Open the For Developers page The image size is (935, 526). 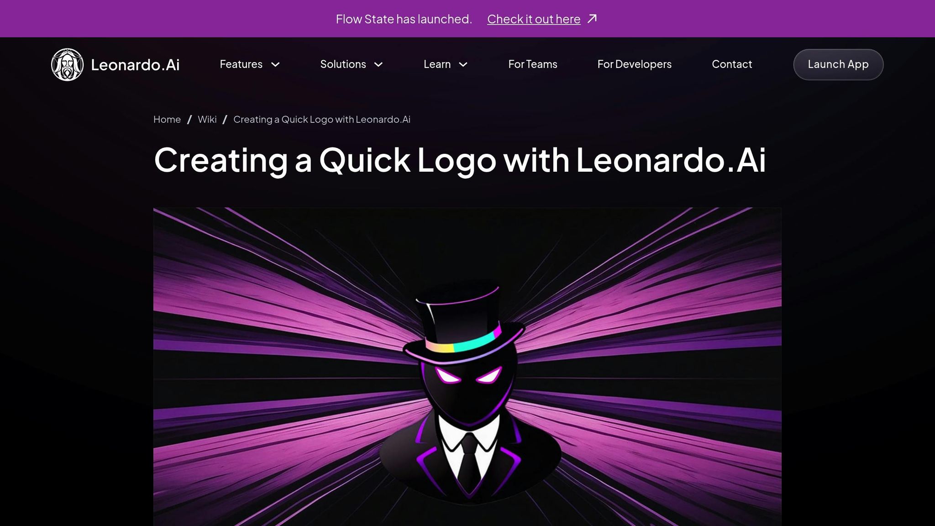(634, 64)
